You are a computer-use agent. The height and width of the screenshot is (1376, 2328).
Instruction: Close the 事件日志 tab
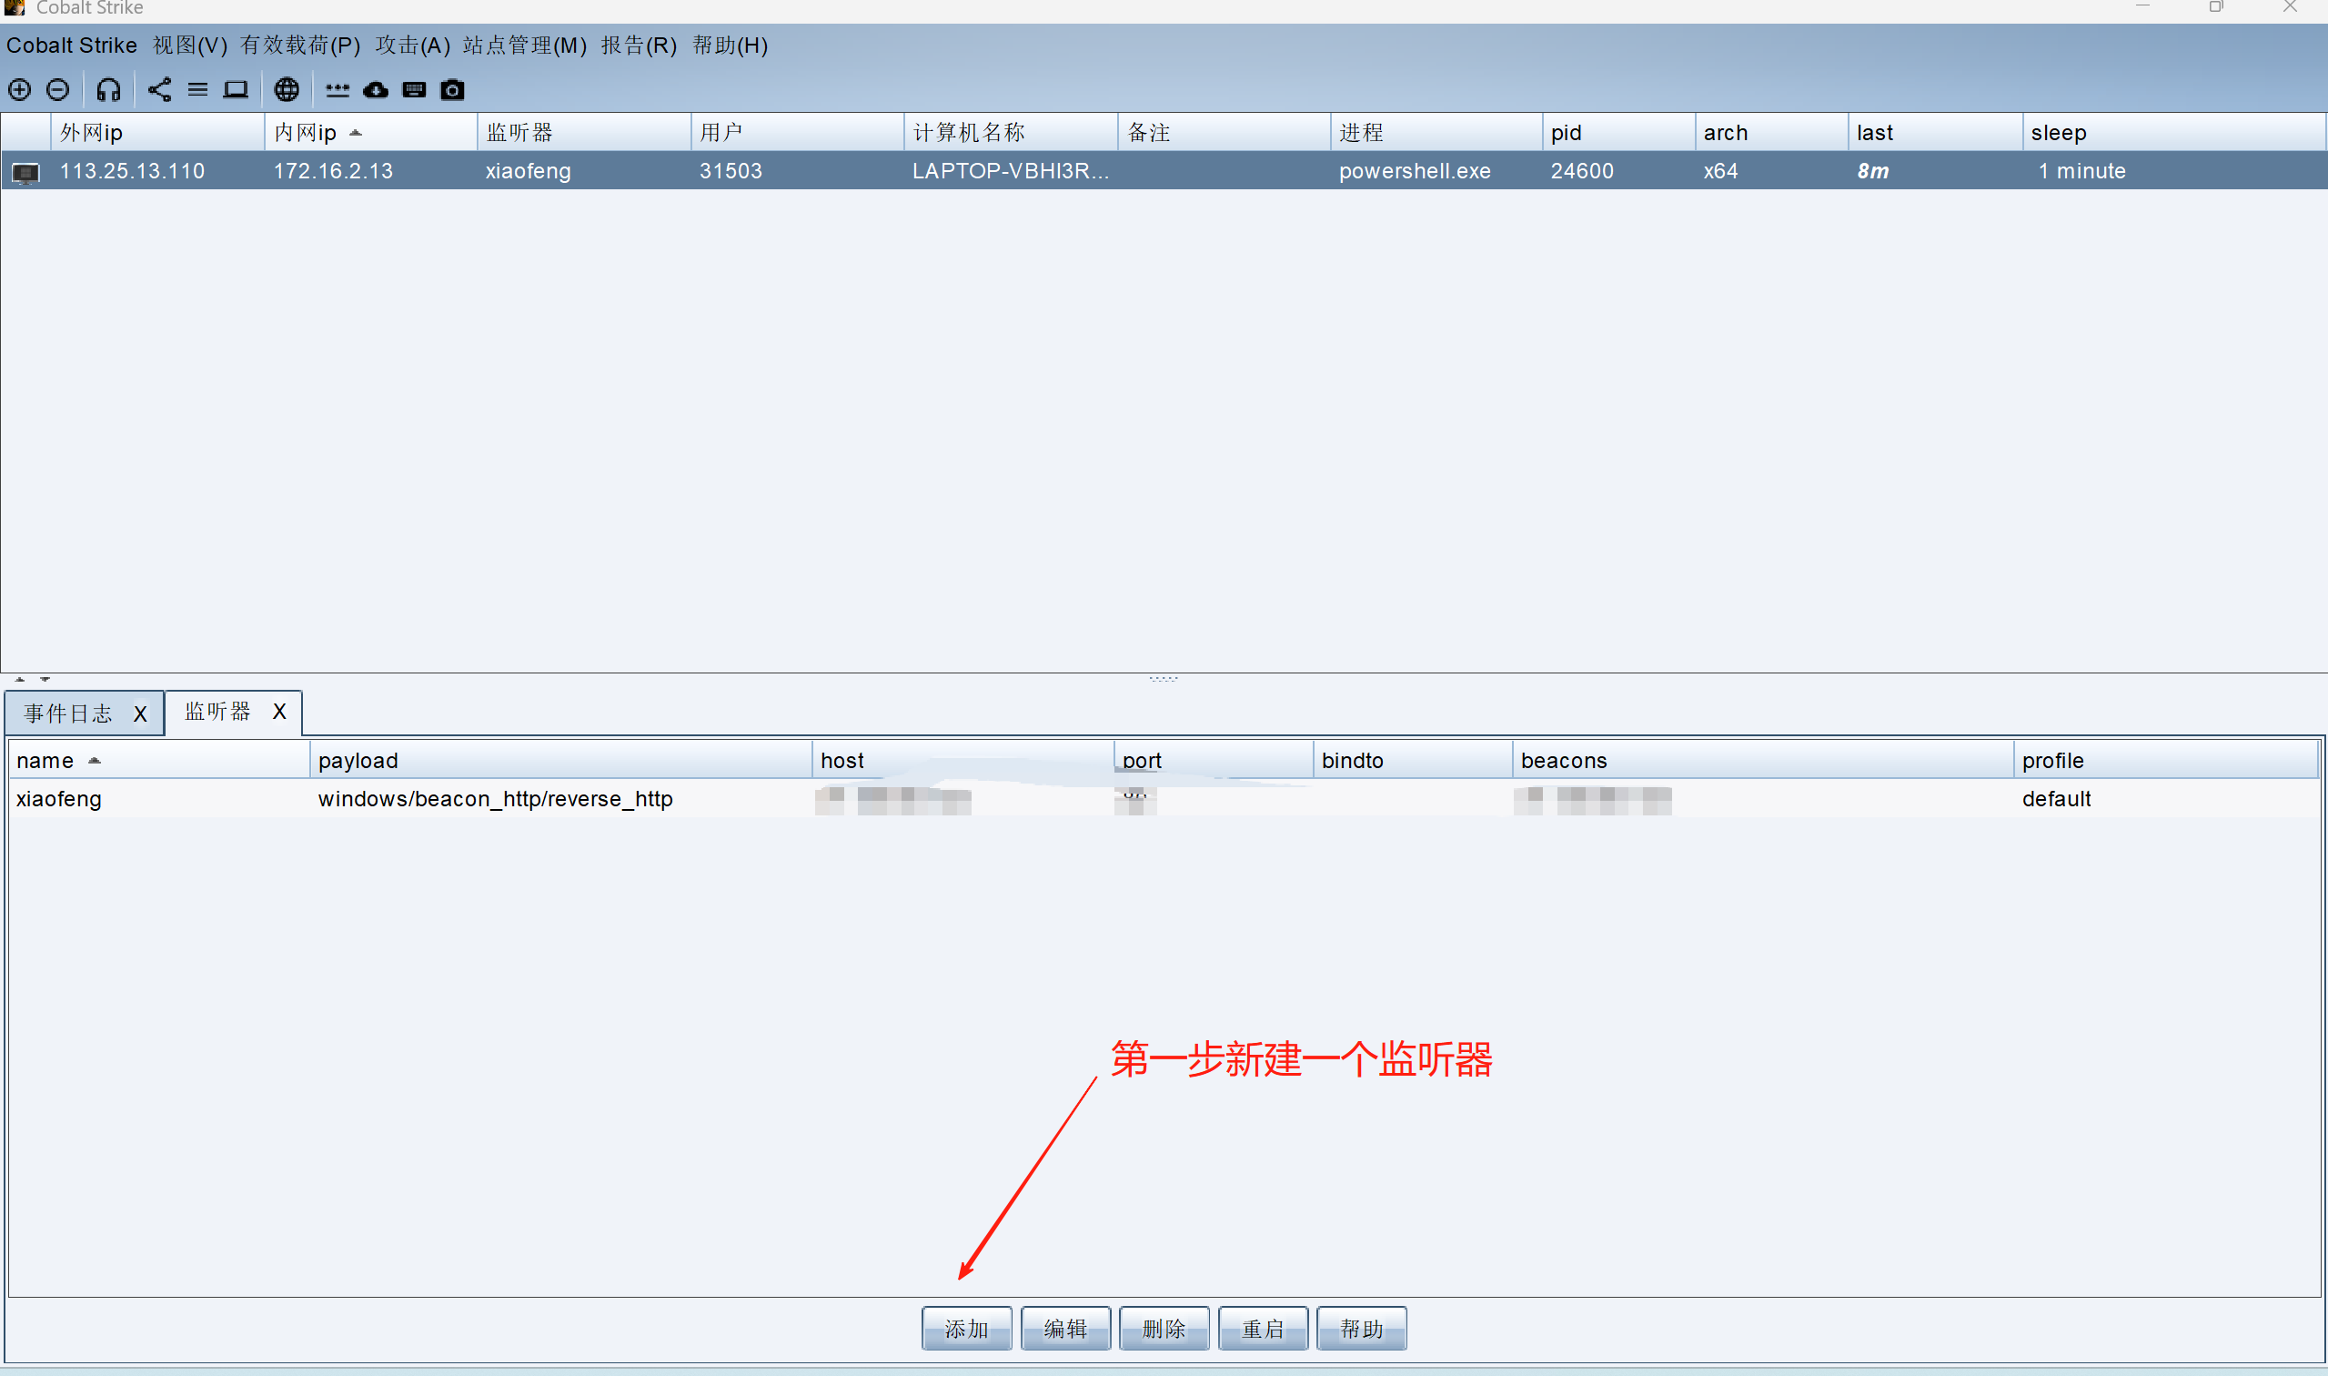pyautogui.click(x=140, y=714)
